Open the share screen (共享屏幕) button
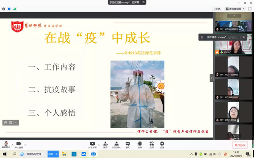Image resolution: width=254 pixels, height=158 pixels. click(92, 145)
